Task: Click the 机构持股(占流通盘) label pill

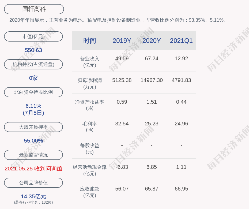Action: [x=33, y=64]
